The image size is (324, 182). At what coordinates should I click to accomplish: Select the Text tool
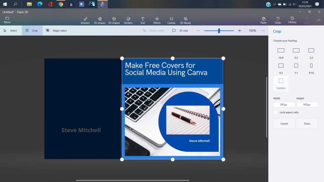[143, 20]
